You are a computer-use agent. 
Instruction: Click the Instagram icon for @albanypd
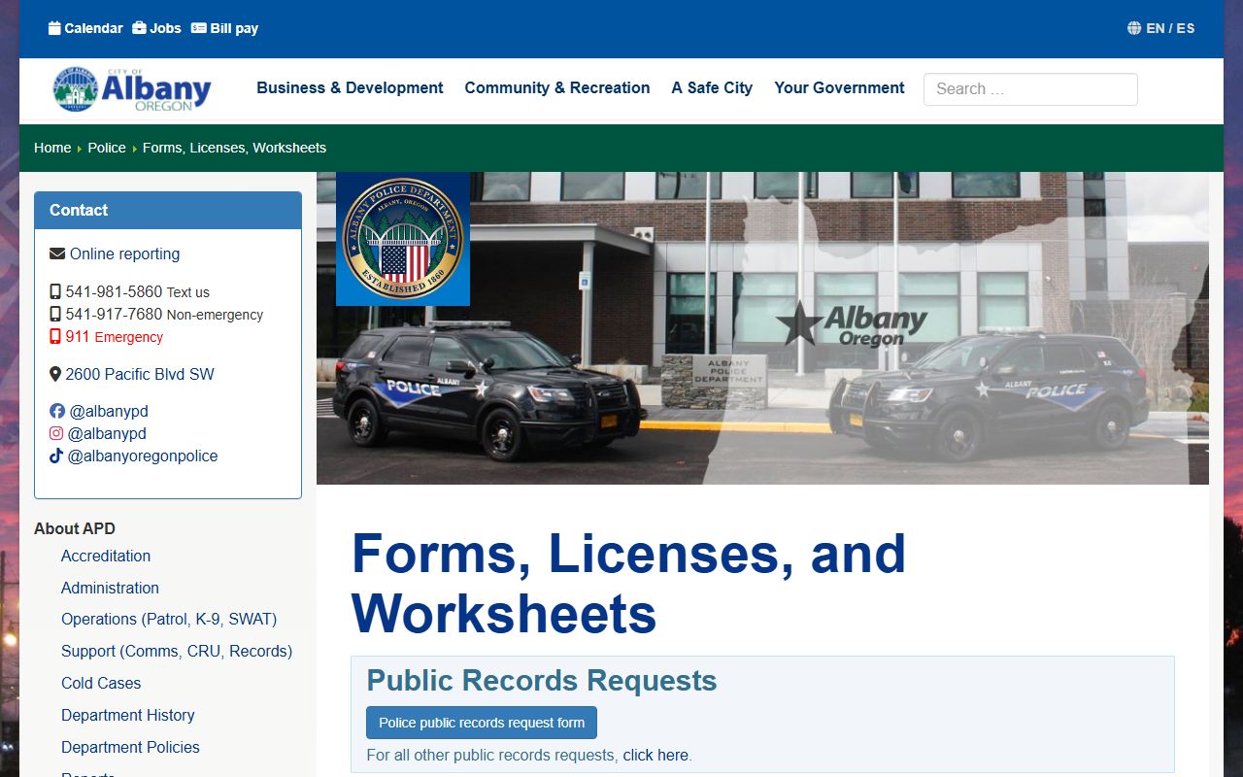[56, 433]
